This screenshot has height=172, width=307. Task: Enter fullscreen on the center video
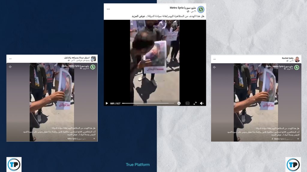click(195, 103)
